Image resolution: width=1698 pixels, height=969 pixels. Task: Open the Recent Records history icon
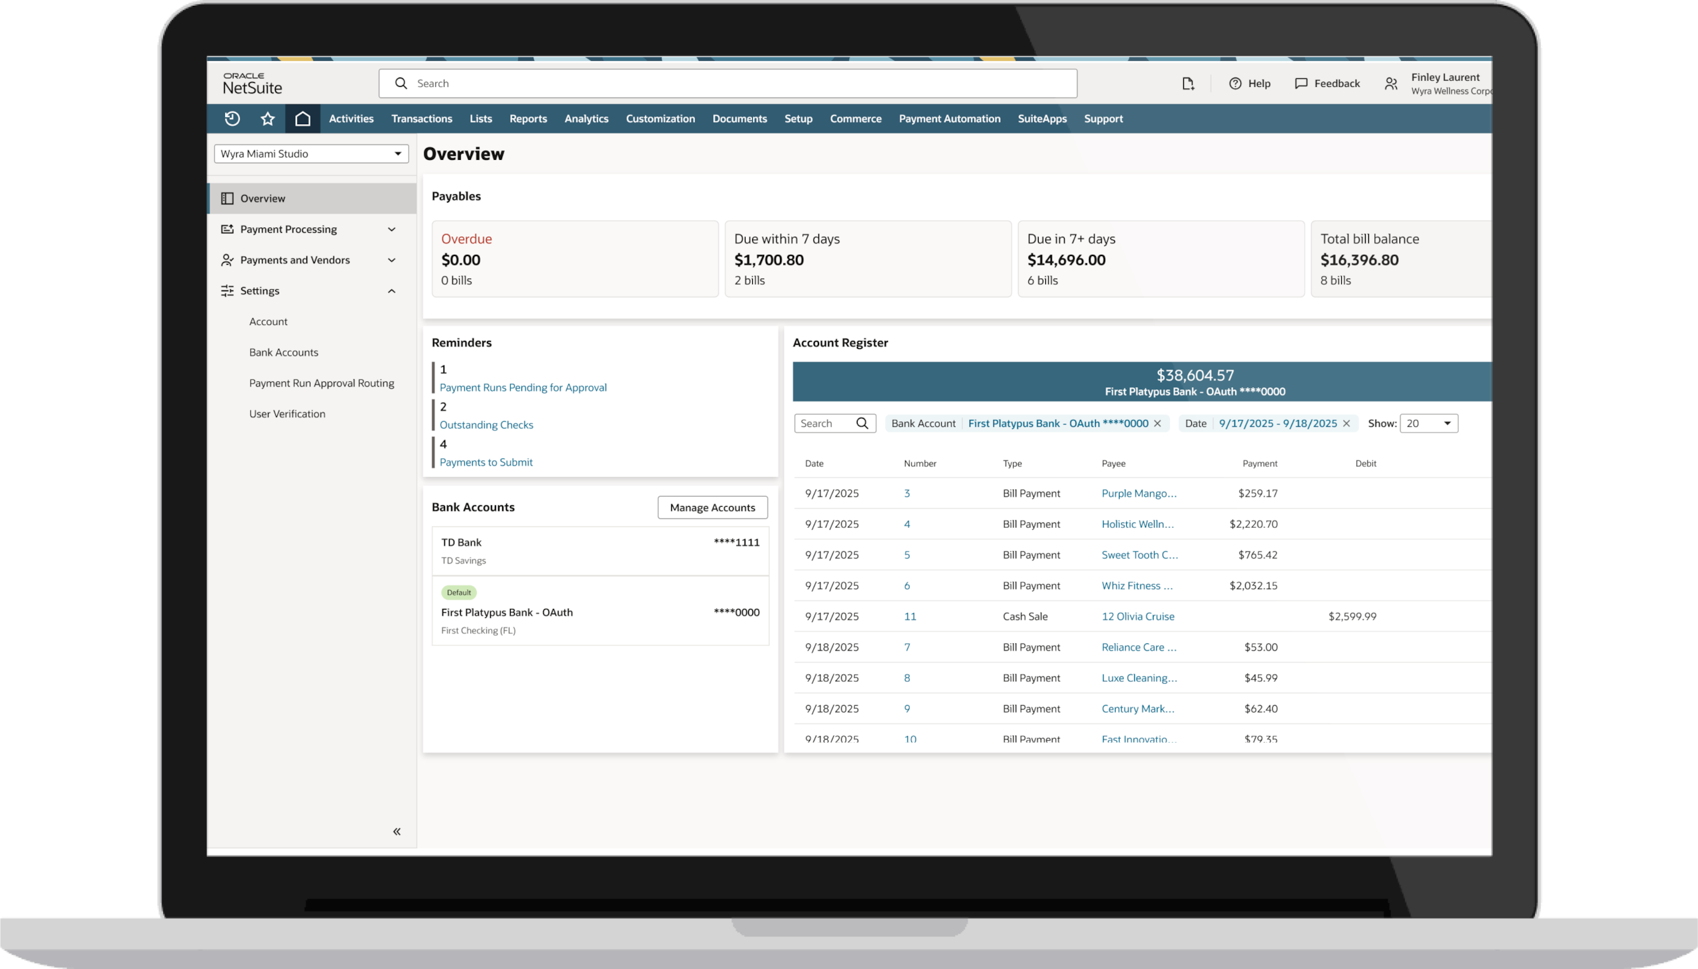tap(232, 119)
